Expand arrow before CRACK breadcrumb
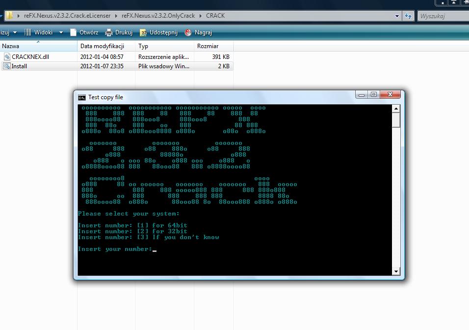The height and width of the screenshot is (330, 469). pyautogui.click(x=200, y=16)
